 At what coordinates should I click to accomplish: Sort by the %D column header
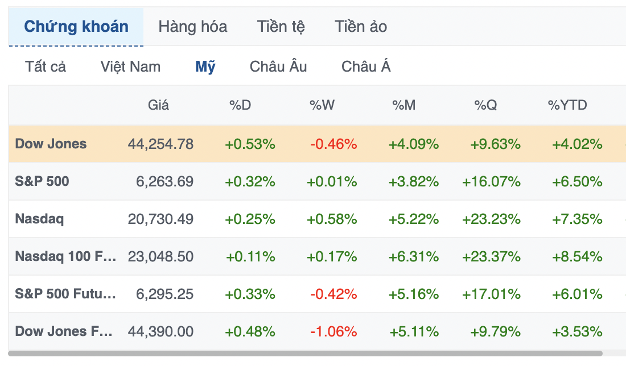(240, 105)
